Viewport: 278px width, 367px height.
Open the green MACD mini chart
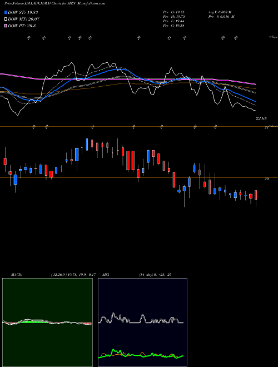(47, 323)
